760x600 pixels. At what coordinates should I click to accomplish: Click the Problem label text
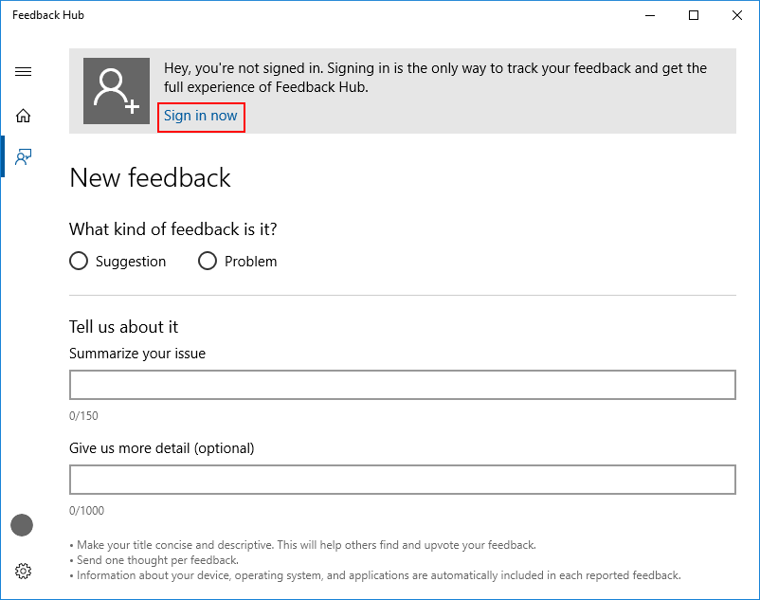[x=250, y=262]
